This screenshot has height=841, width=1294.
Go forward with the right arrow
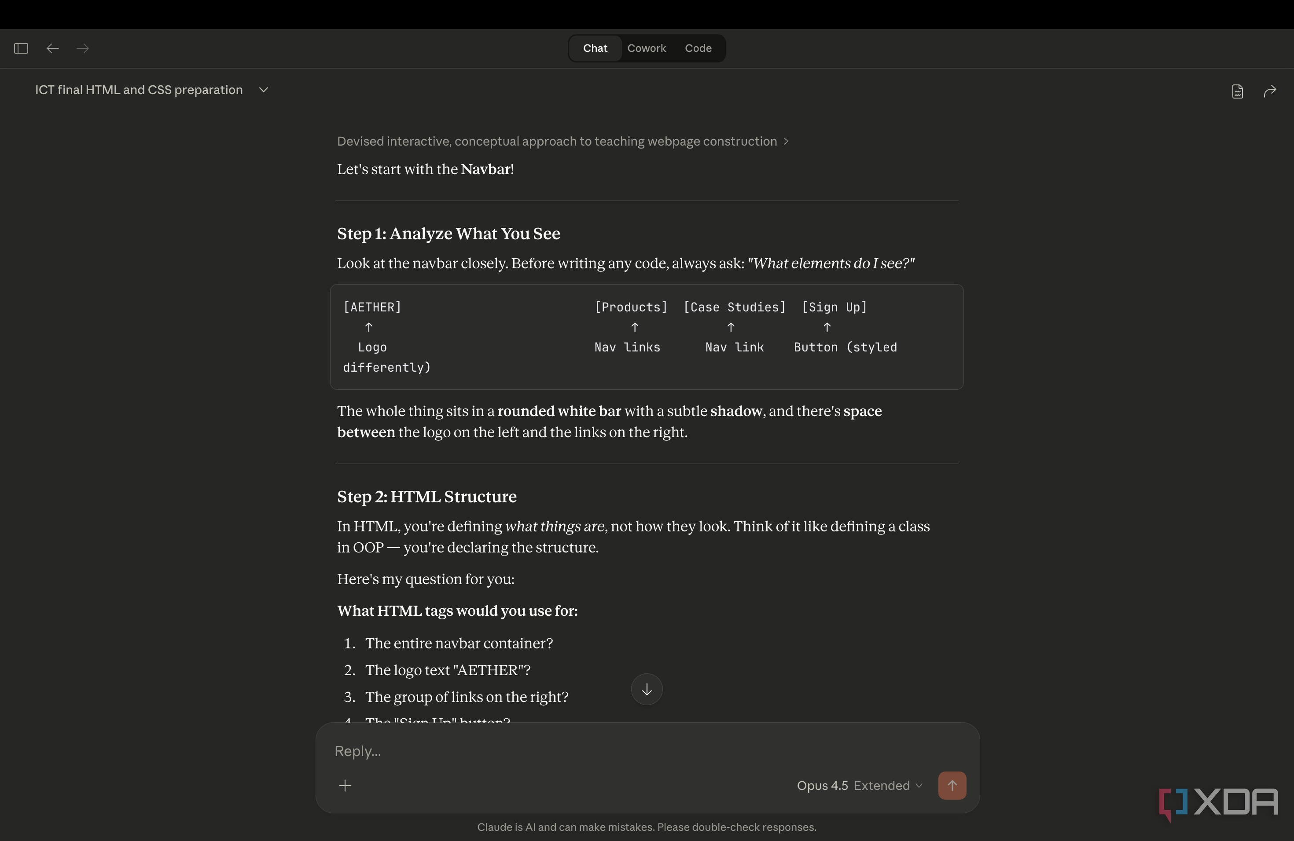[83, 48]
